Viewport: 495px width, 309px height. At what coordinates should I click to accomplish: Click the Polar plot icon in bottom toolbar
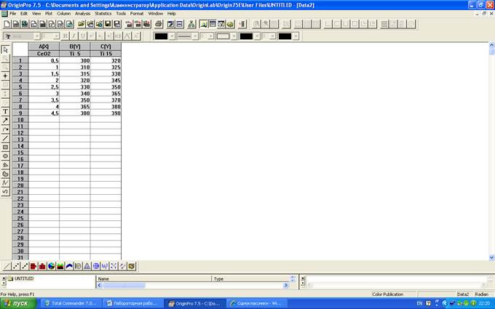pyautogui.click(x=78, y=266)
